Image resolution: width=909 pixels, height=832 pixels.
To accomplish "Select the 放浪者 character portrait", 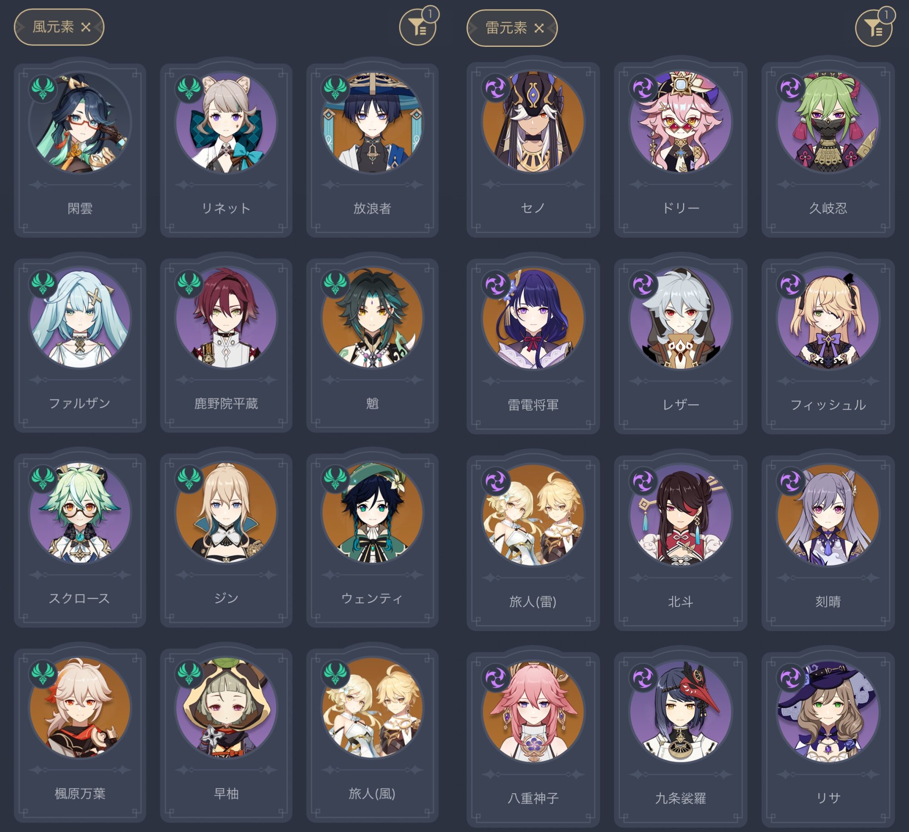I will (x=372, y=123).
